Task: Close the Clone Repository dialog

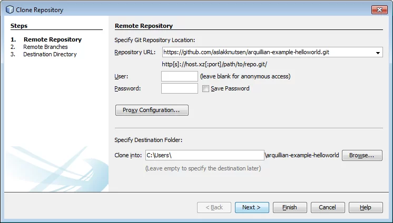Action: click(379, 10)
